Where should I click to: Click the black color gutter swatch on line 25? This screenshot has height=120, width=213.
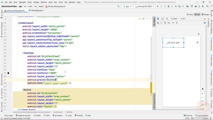pos(8,73)
